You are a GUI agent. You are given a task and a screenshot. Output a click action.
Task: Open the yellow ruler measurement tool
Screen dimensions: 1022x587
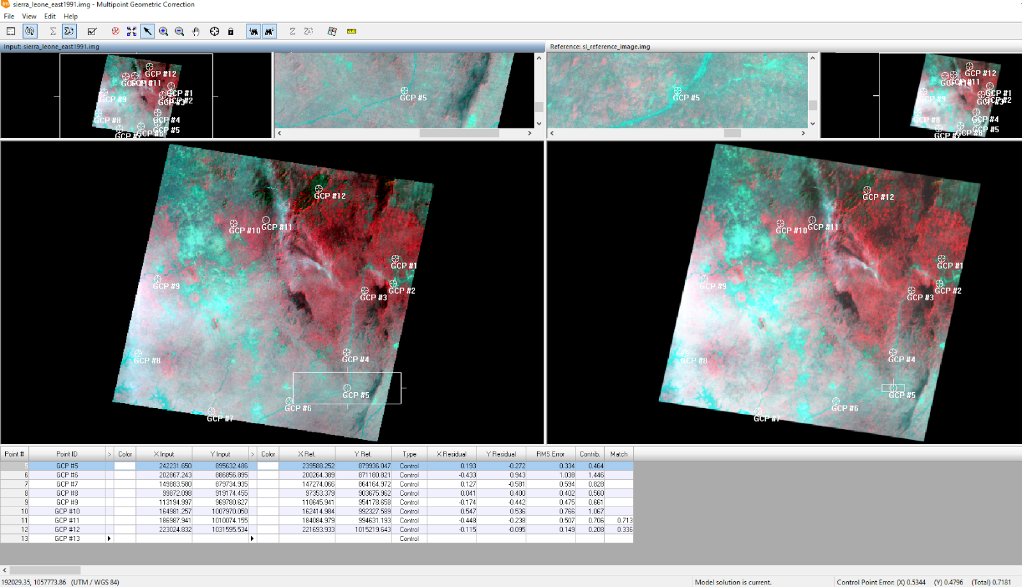click(351, 31)
